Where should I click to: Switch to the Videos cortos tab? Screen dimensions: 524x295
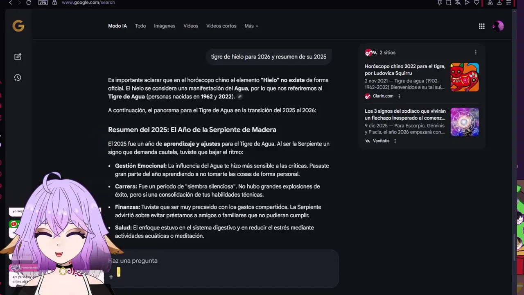pos(221,26)
